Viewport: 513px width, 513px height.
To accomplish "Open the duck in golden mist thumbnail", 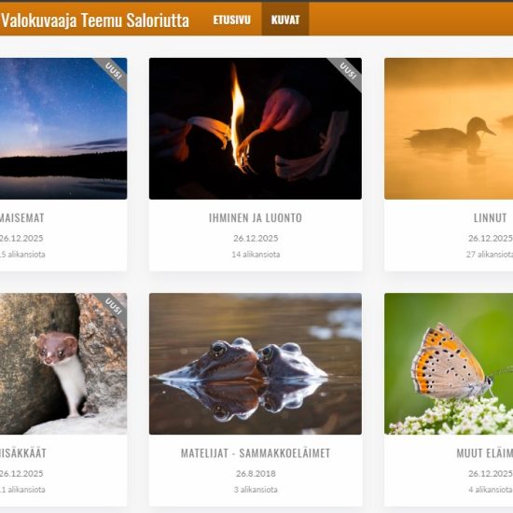I will tap(449, 129).
